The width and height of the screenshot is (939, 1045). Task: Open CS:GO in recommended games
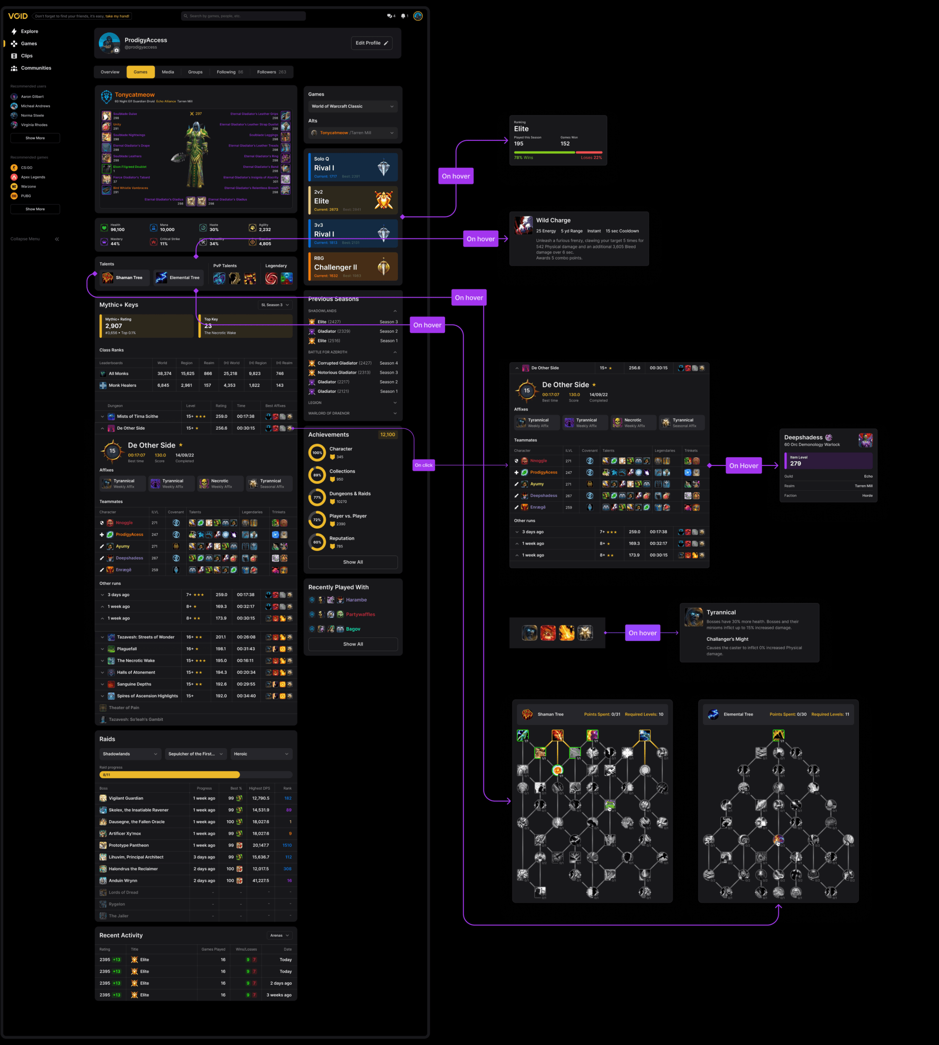pos(22,168)
